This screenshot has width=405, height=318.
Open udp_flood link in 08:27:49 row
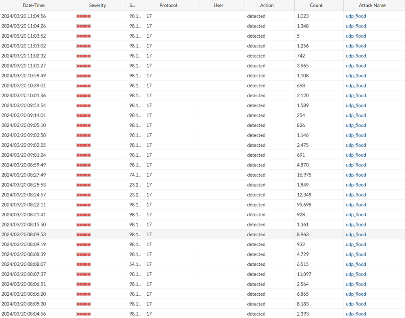[x=356, y=175]
